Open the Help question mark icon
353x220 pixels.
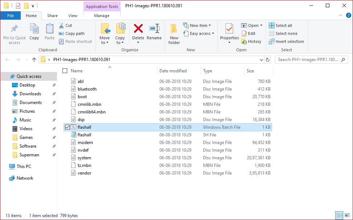(348, 16)
